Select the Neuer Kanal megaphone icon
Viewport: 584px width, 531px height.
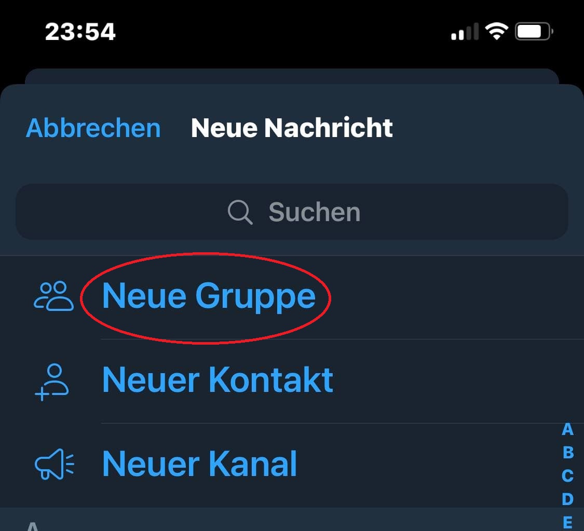(53, 464)
